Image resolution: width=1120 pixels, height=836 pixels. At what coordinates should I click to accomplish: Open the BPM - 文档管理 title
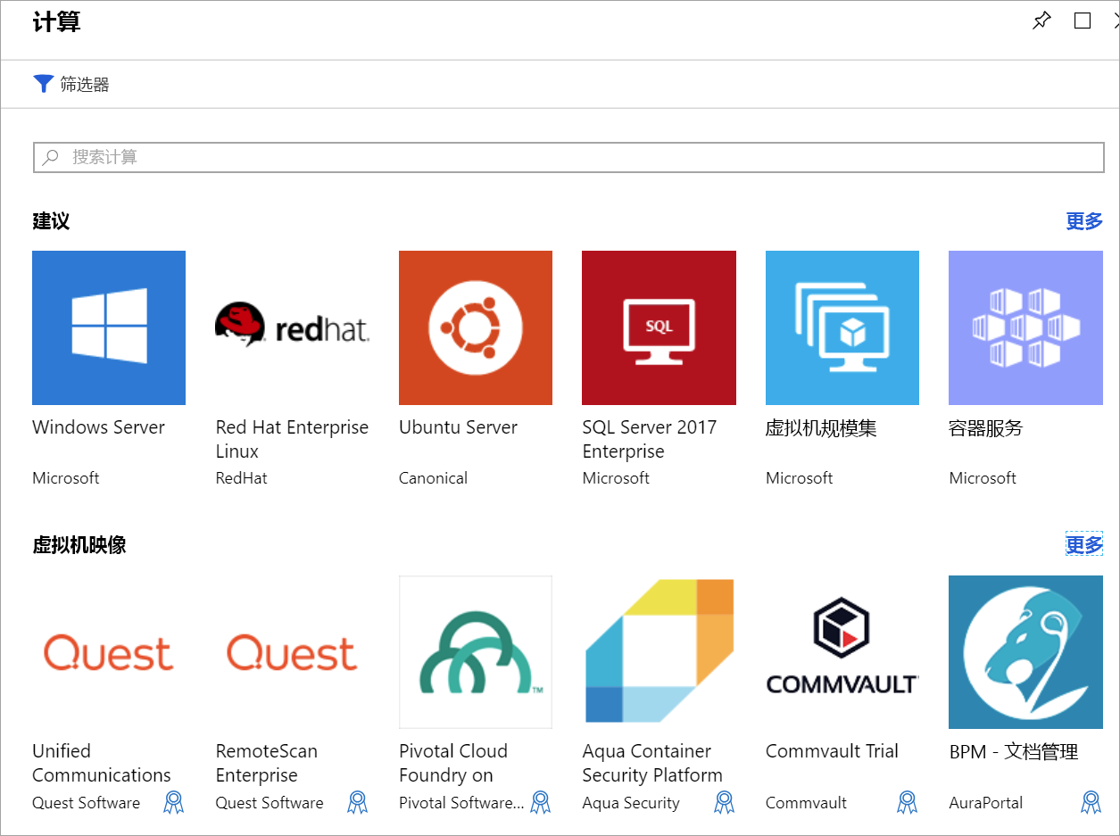(1014, 752)
